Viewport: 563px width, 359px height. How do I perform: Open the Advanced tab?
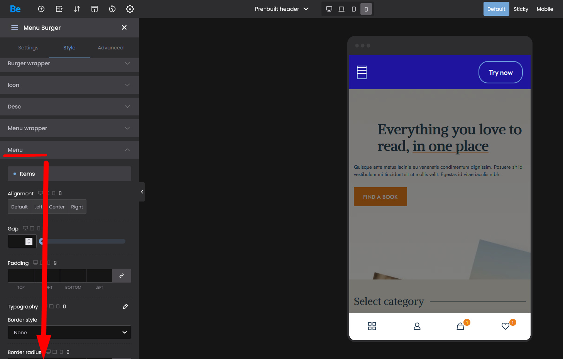point(110,48)
